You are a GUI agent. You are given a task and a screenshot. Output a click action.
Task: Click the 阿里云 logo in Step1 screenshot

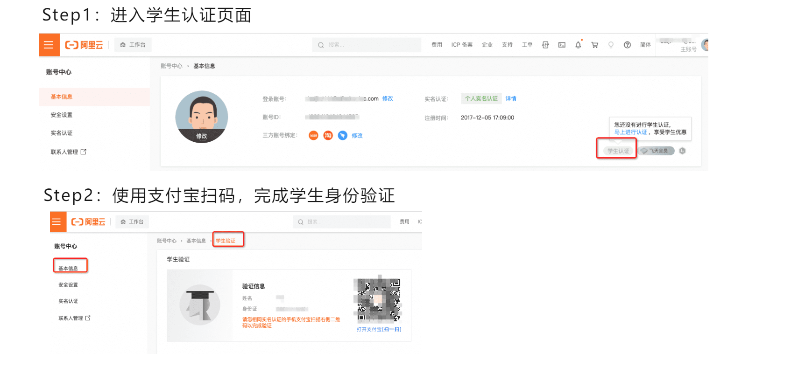coord(84,45)
